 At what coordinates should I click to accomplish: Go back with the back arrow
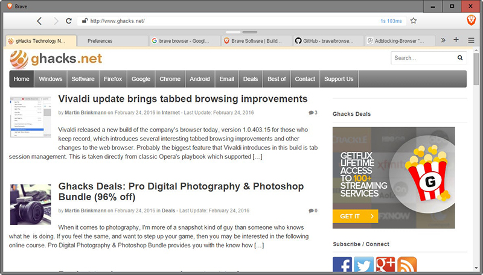[39, 21]
